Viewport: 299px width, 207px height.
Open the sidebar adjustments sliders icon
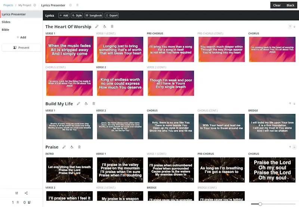pos(17,193)
